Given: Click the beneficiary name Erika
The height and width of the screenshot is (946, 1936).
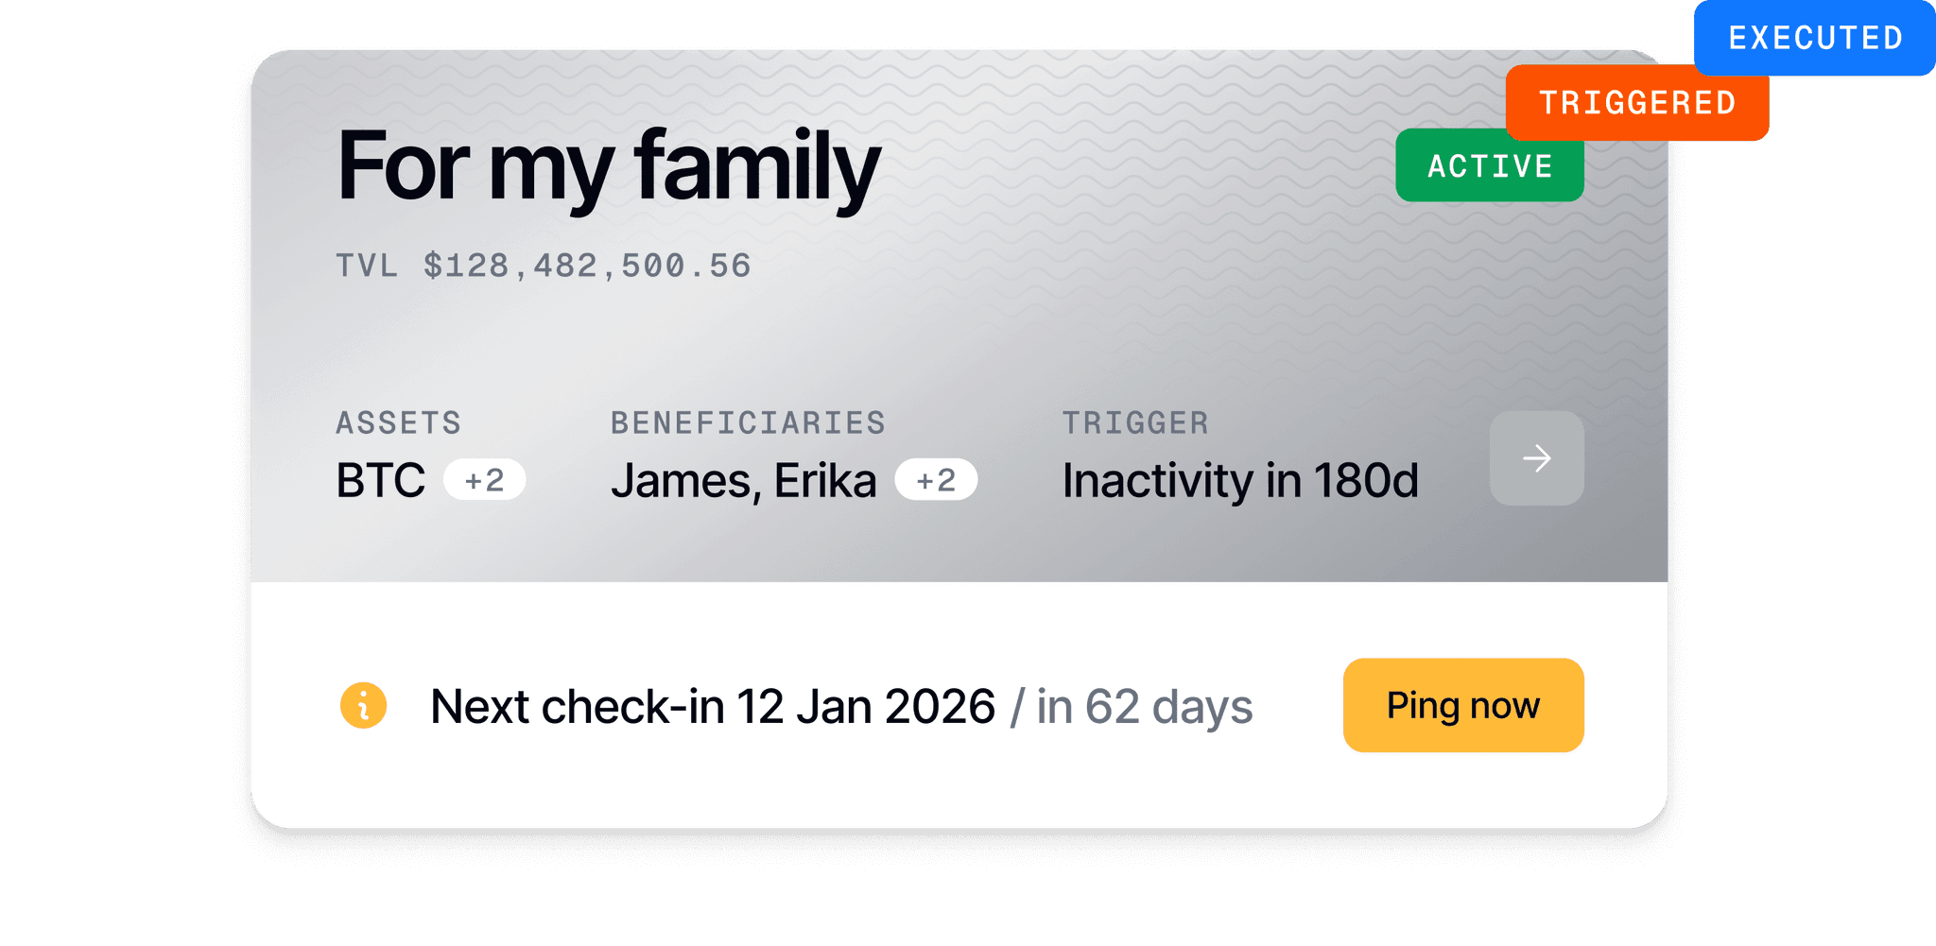Looking at the screenshot, I should [825, 481].
